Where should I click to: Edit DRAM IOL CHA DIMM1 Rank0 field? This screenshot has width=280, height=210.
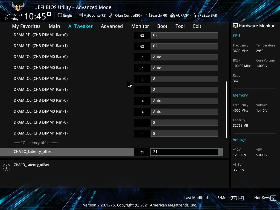tap(185, 79)
